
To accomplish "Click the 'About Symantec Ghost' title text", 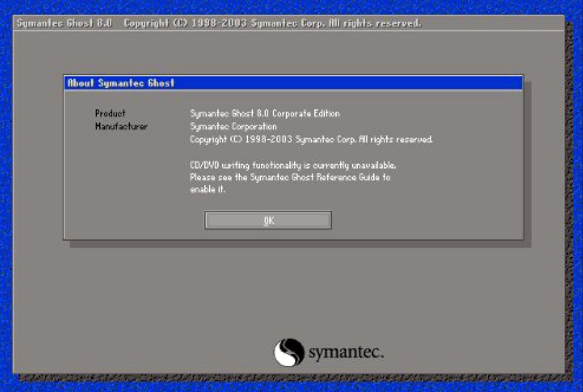I will pyautogui.click(x=120, y=83).
